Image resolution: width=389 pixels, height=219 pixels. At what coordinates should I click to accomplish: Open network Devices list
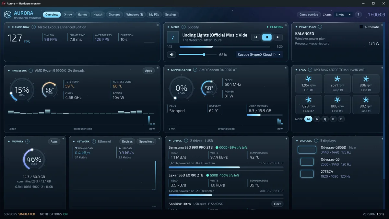coord(127,142)
